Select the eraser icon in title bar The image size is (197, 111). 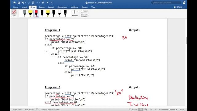coord(43,3)
